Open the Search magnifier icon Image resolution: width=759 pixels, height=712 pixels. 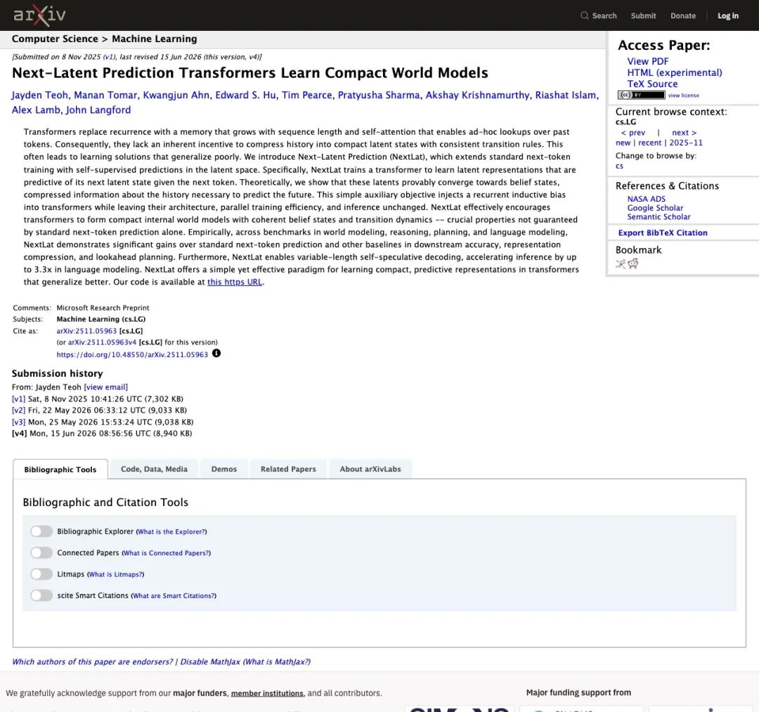pyautogui.click(x=584, y=15)
